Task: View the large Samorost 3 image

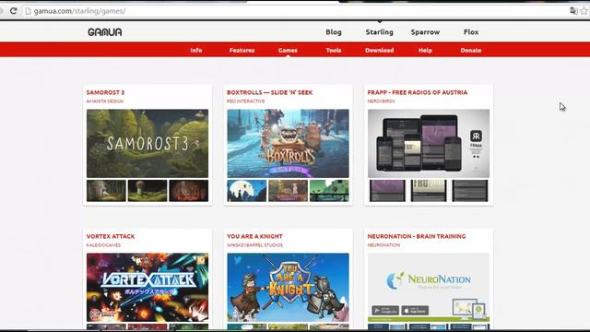Action: (147, 144)
